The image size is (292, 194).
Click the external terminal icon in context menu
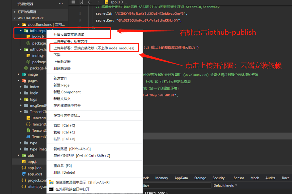pyautogui.click(x=51, y=189)
